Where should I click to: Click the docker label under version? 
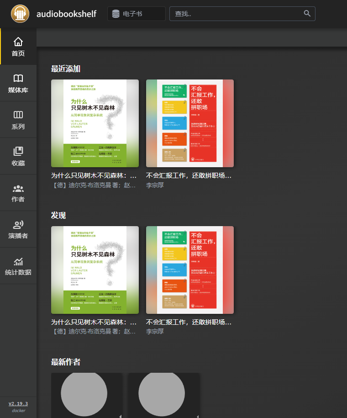18,411
